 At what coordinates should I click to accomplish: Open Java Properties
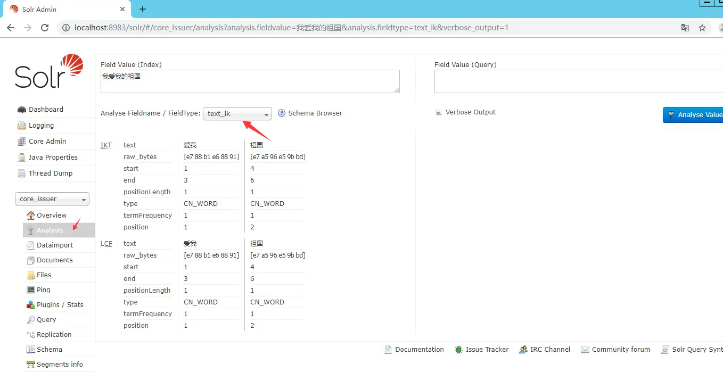[53, 158]
